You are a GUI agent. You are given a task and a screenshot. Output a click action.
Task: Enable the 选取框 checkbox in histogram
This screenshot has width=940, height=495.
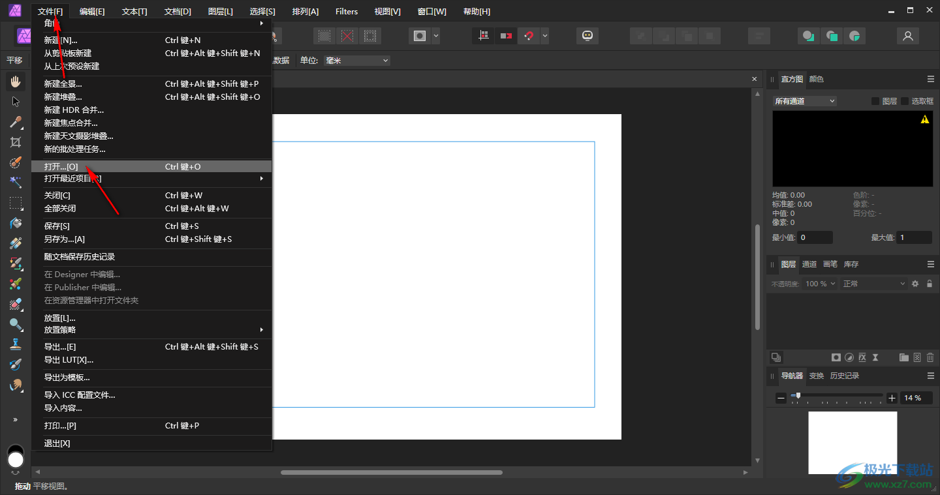(x=905, y=101)
